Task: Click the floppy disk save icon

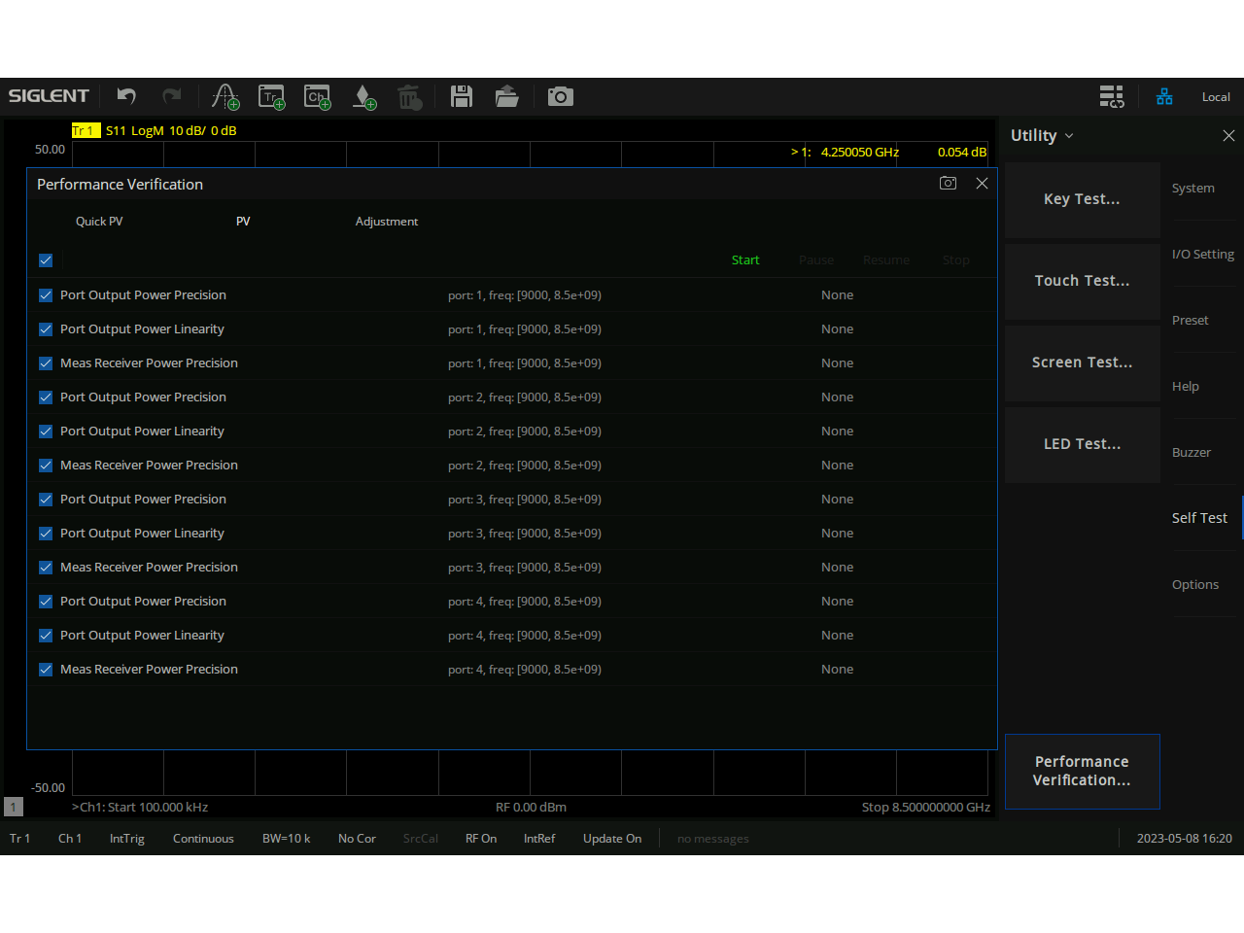Action: coord(462,96)
